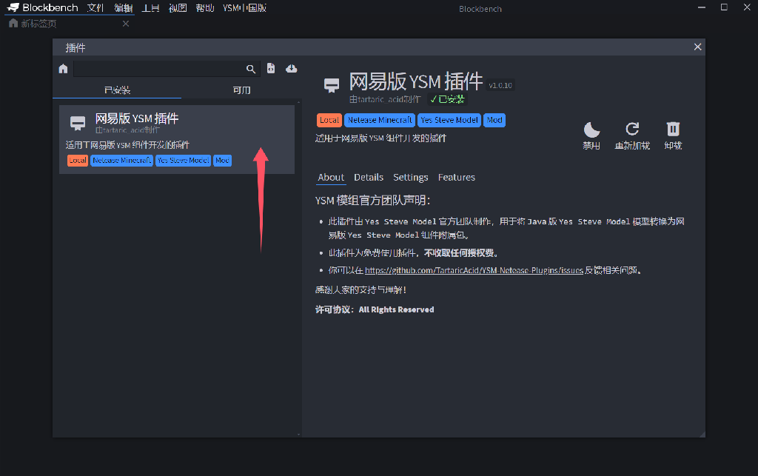This screenshot has width=758, height=476.
Task: Load plugin from file icon
Action: click(271, 68)
